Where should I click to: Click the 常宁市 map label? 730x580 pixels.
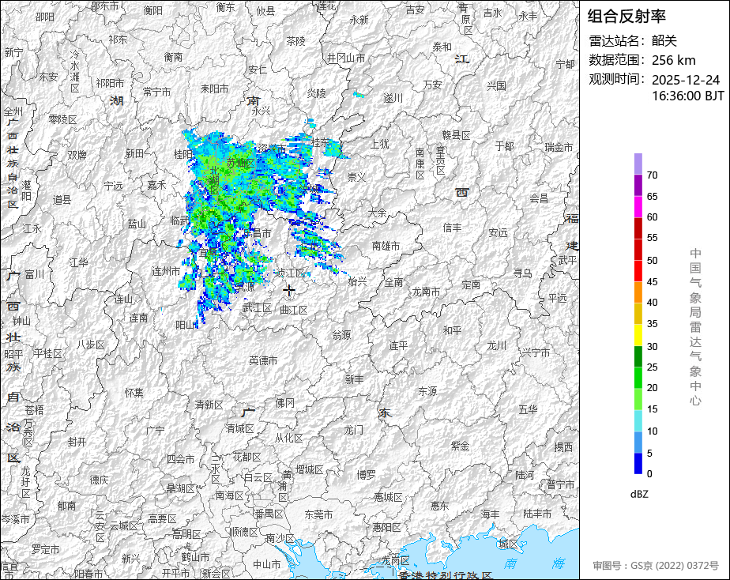coord(157,92)
